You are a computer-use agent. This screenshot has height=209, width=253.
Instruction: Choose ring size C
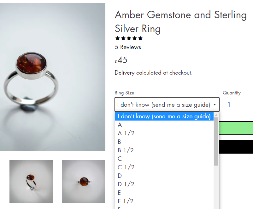point(120,159)
